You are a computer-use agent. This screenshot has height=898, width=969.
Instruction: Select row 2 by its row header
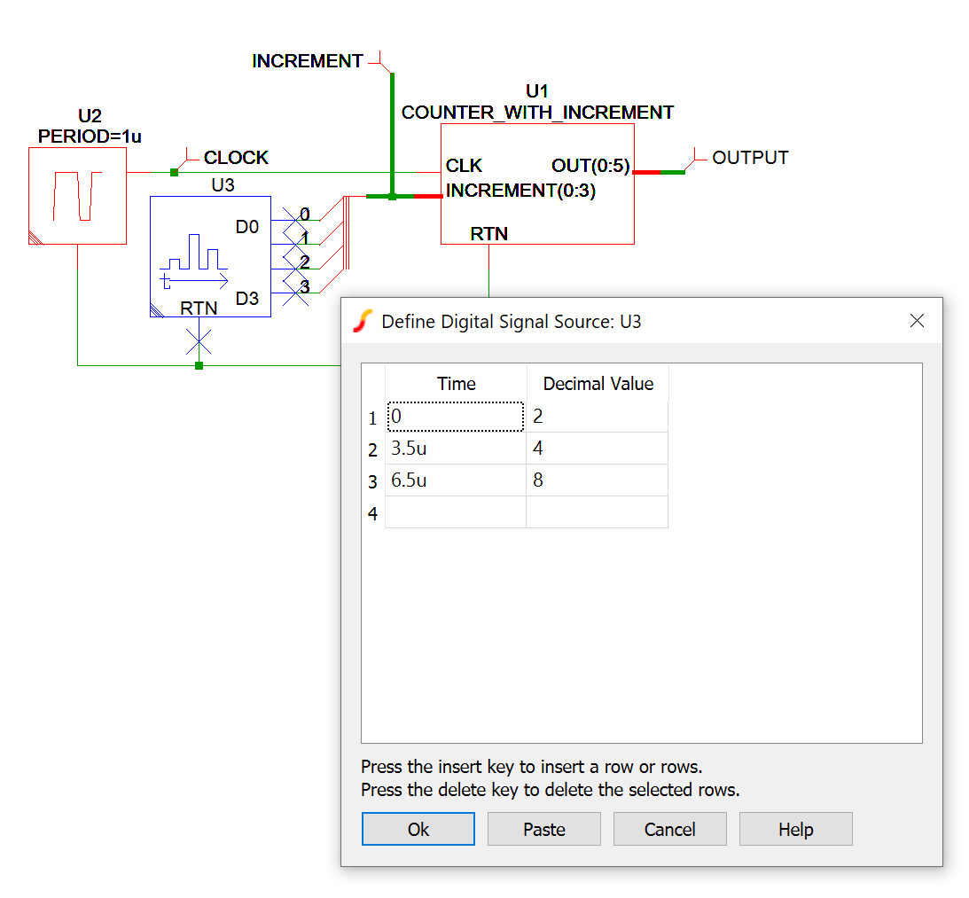[372, 450]
